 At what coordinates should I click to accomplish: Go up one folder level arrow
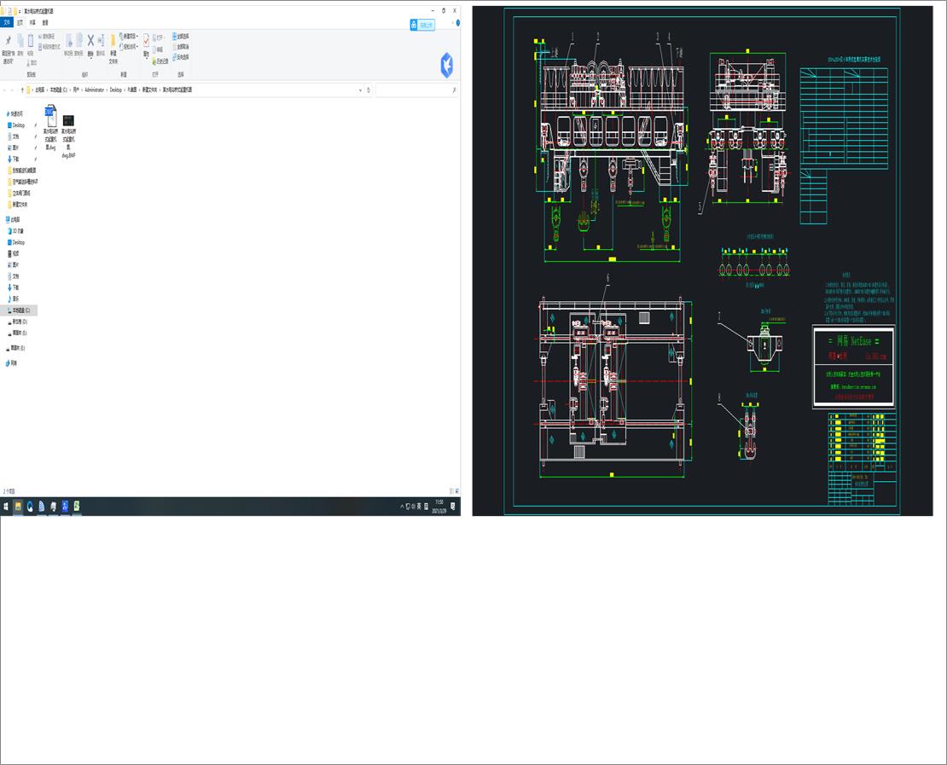coord(22,90)
